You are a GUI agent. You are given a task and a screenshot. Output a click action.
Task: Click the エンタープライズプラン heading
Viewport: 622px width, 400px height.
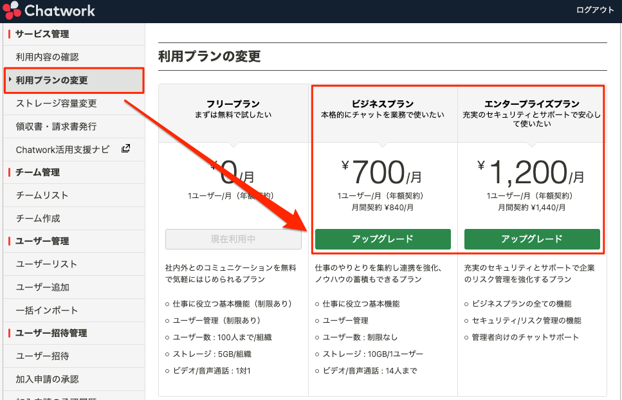coord(532,104)
